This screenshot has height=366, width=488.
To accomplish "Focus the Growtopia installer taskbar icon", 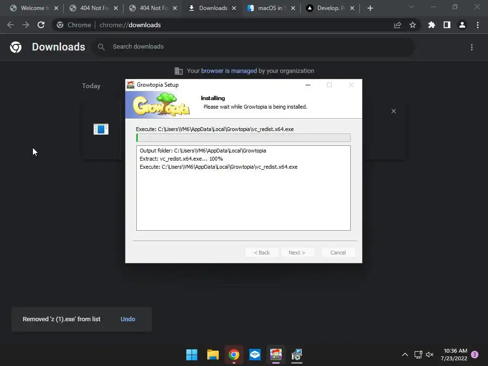I will point(276,355).
